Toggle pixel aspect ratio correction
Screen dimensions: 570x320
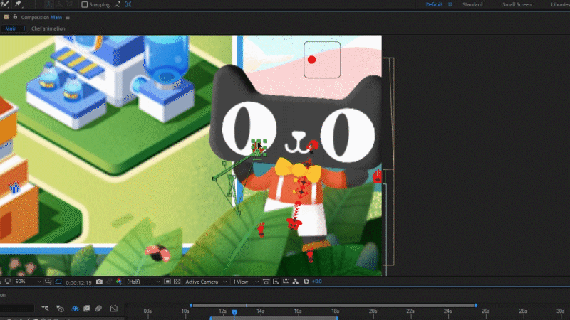266,282
